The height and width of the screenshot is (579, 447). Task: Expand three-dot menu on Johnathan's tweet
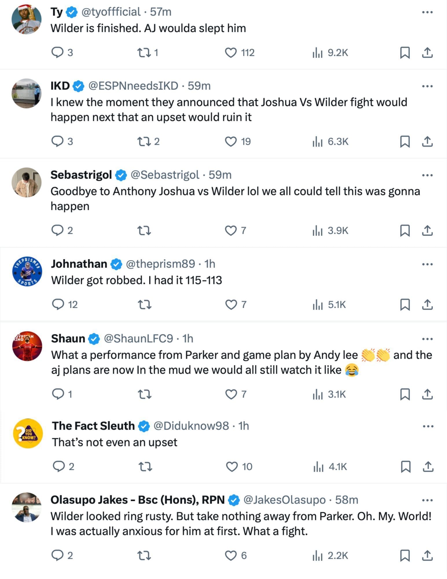[427, 264]
